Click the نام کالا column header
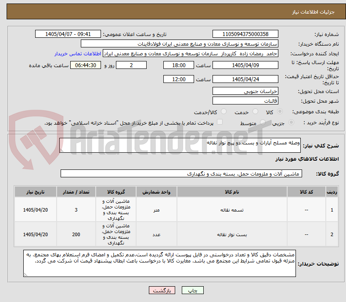The width and height of the screenshot is (346, 302). 232,192
